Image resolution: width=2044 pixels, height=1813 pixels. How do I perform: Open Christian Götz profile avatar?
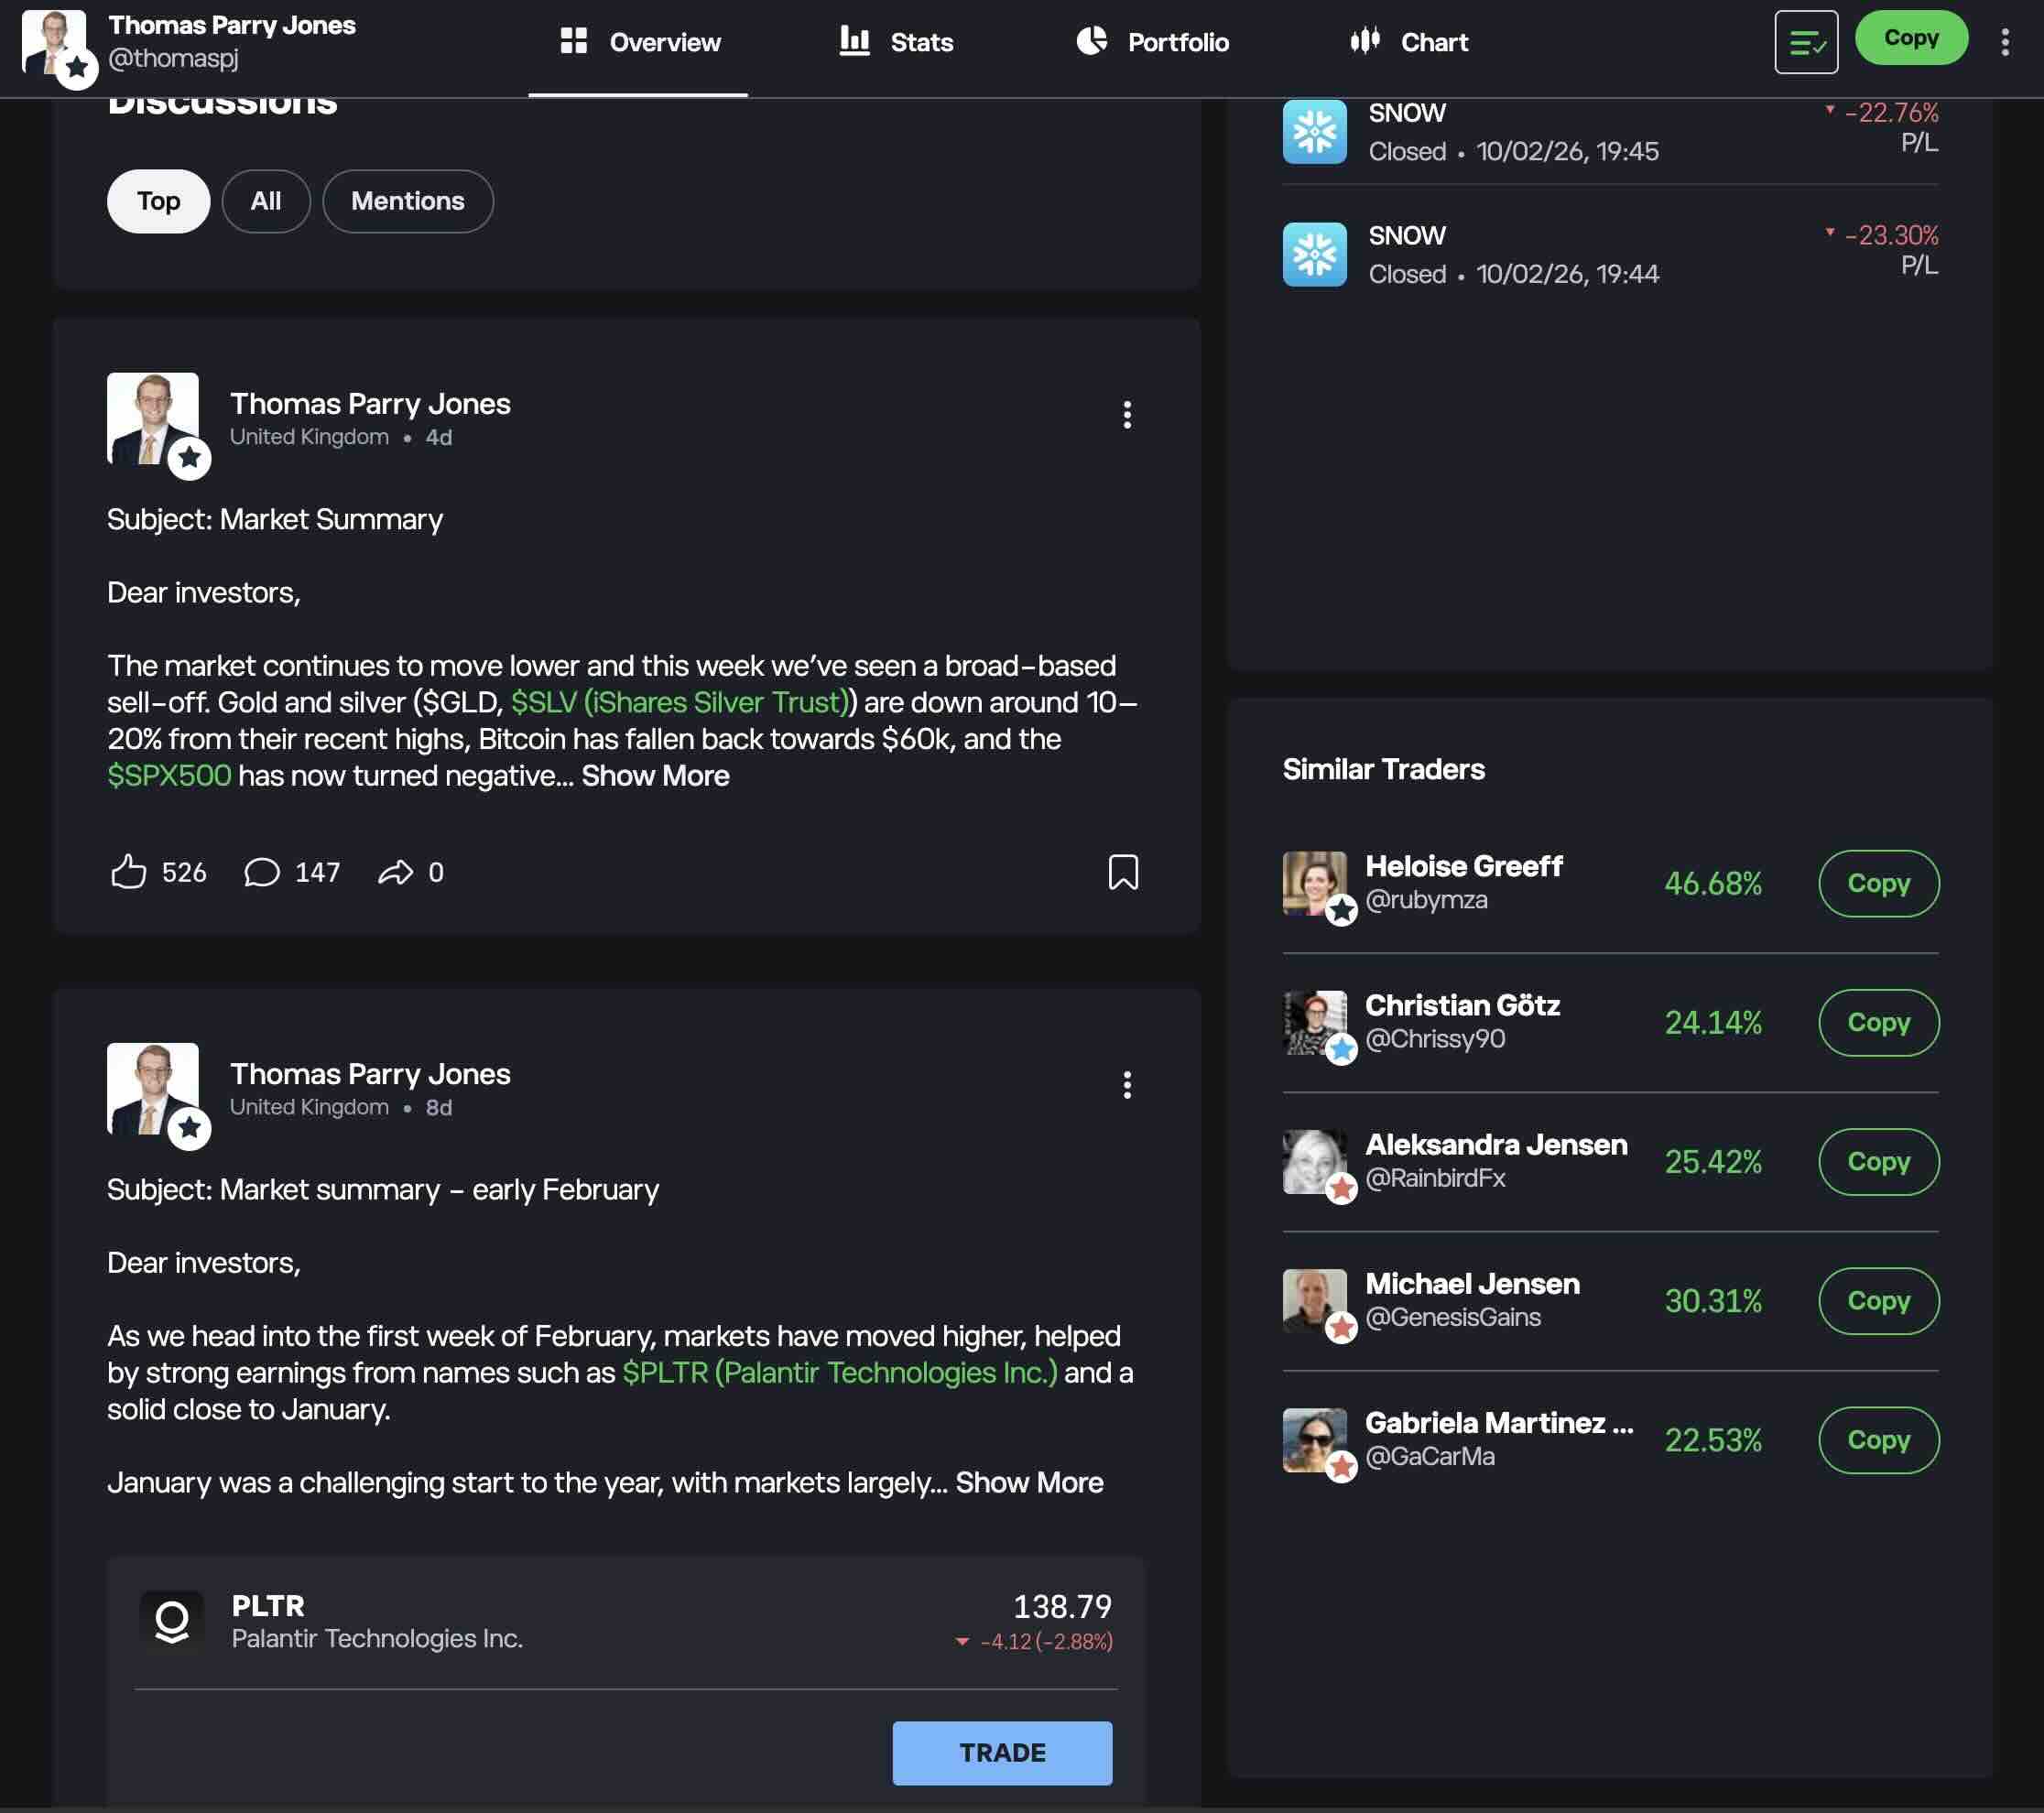click(x=1314, y=1023)
